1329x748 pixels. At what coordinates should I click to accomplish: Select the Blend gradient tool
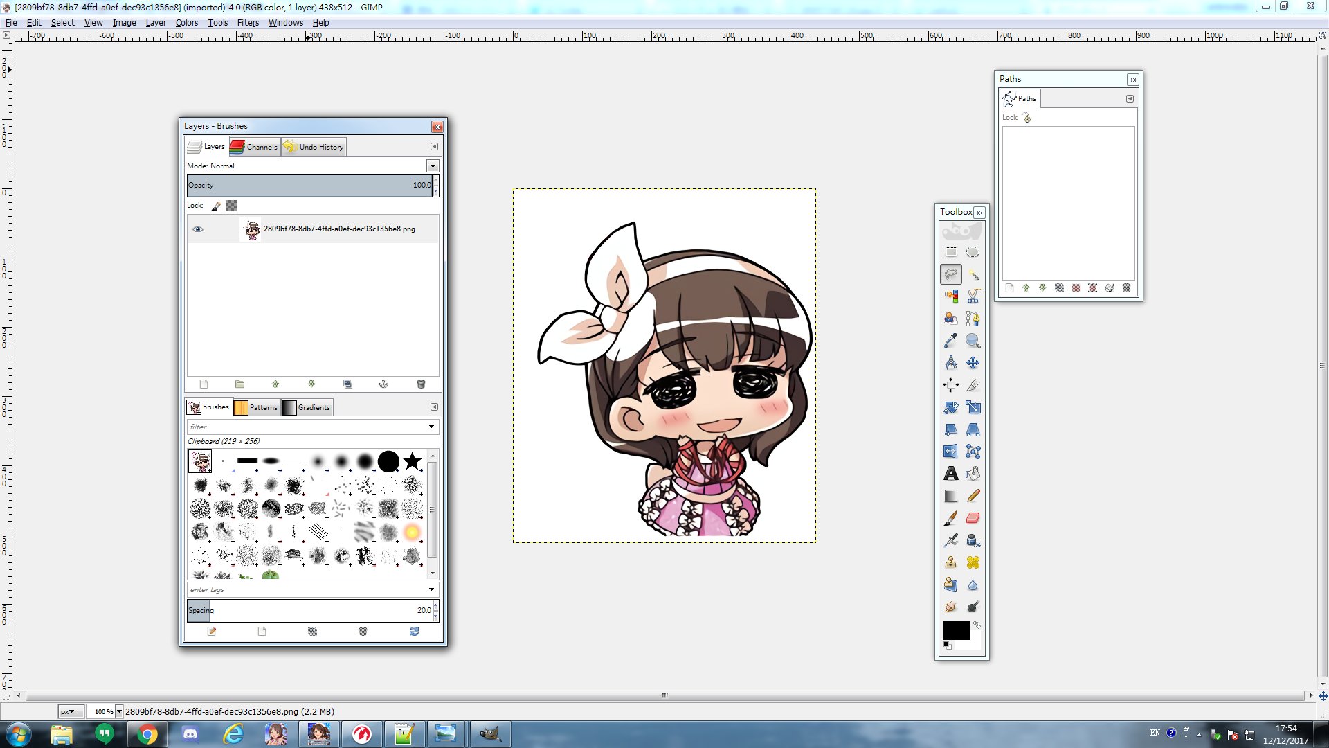point(951,496)
